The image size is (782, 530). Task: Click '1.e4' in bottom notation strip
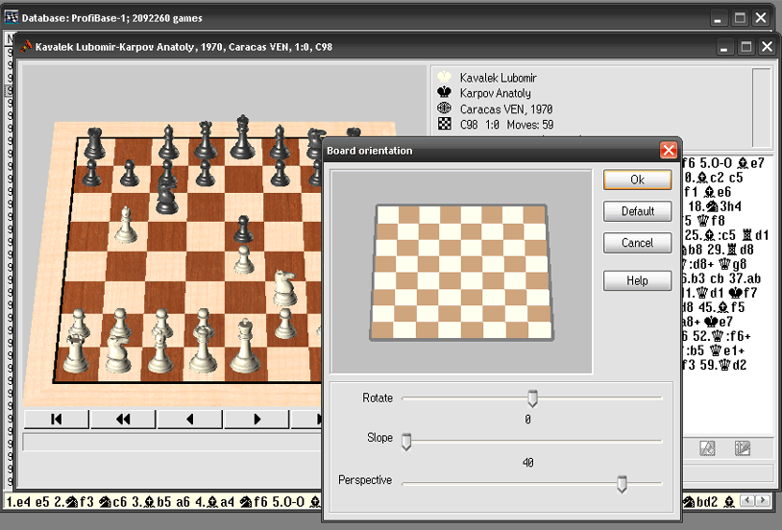[x=18, y=501]
